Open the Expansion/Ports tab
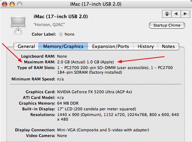 pyautogui.click(x=110, y=46)
